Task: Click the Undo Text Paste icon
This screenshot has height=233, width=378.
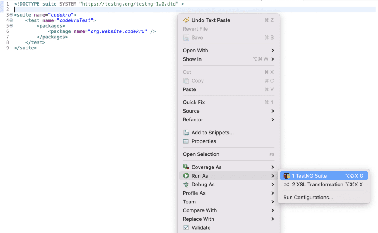Action: (x=186, y=20)
